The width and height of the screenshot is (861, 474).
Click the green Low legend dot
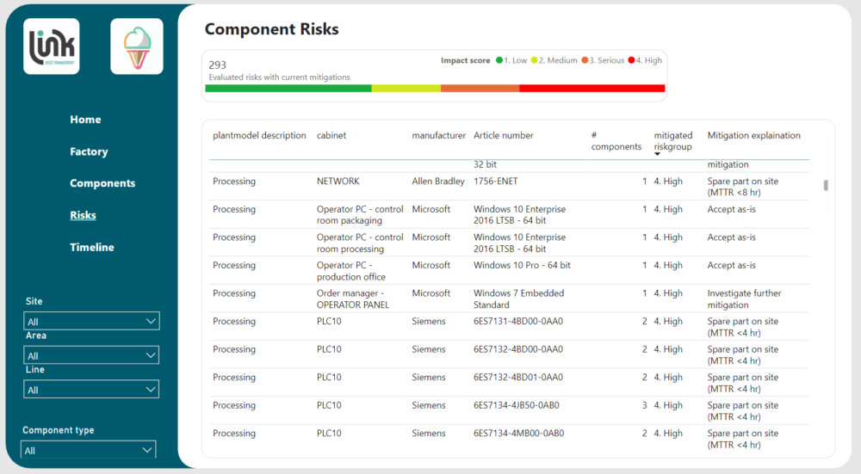499,60
